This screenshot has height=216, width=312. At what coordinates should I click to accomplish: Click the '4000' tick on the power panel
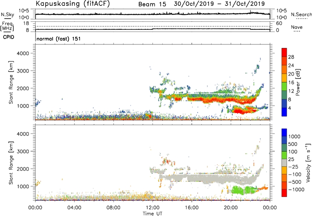(x=23, y=53)
